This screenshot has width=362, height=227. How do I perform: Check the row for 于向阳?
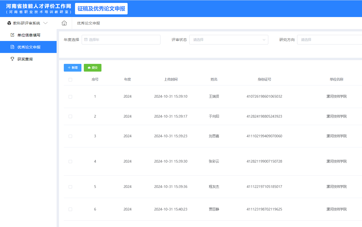pos(70,116)
